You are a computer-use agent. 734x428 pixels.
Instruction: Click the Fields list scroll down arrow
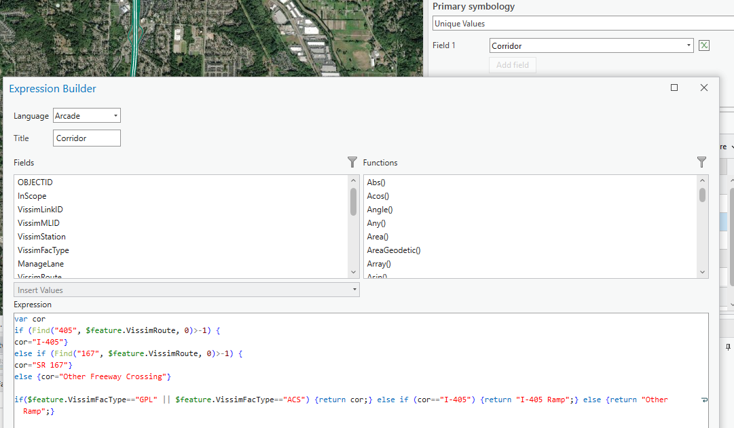(x=354, y=272)
